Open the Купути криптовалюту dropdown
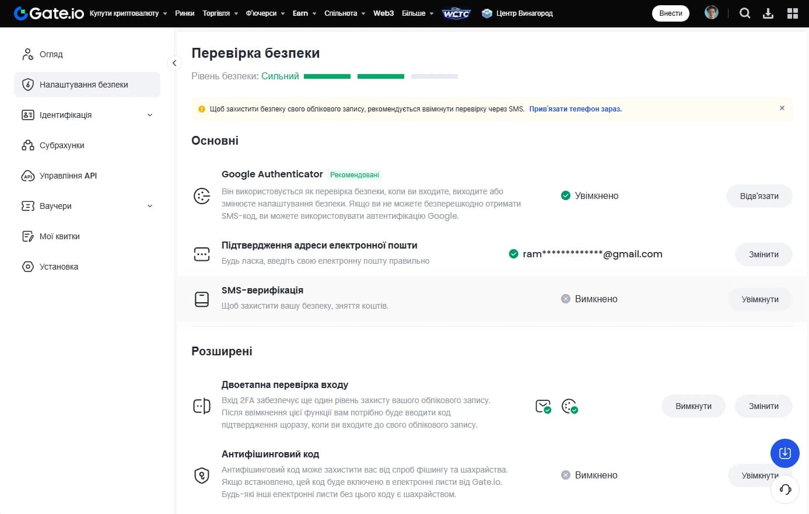 [128, 13]
